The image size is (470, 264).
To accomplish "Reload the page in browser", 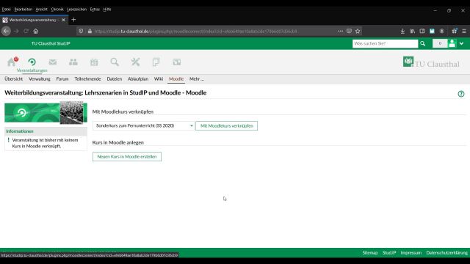I will coord(26,31).
